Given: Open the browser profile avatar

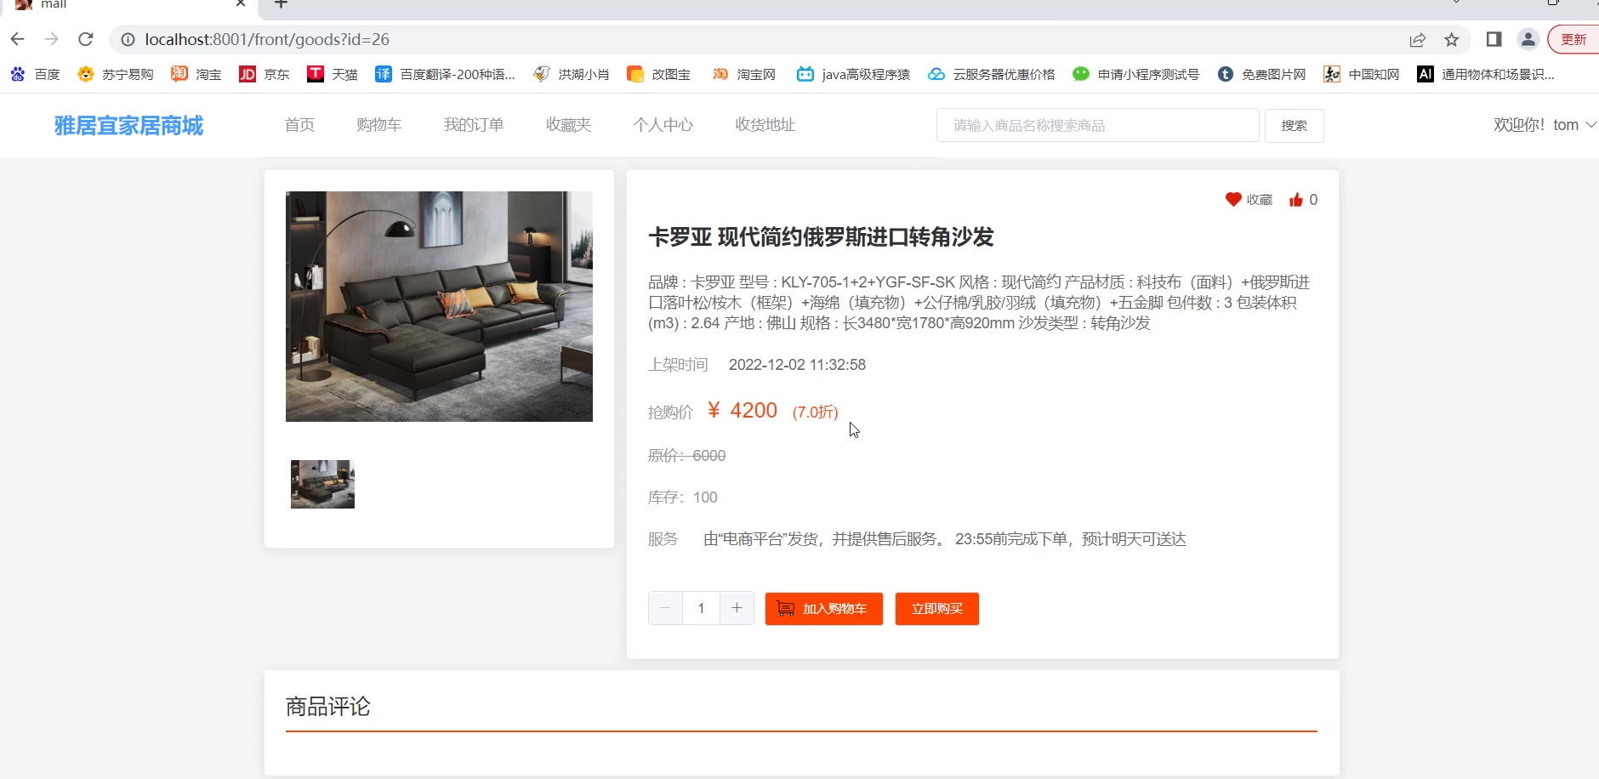Looking at the screenshot, I should coord(1528,39).
